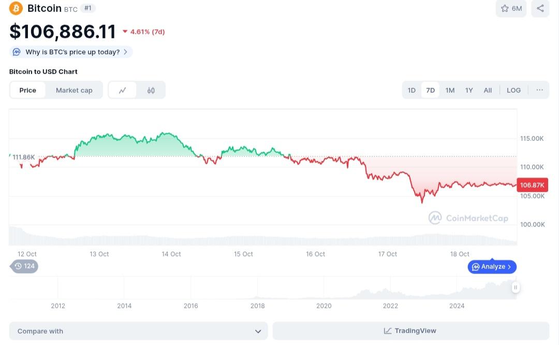Image resolution: width=559 pixels, height=345 pixels.
Task: Select the 1D time range tab
Action: [x=411, y=90]
